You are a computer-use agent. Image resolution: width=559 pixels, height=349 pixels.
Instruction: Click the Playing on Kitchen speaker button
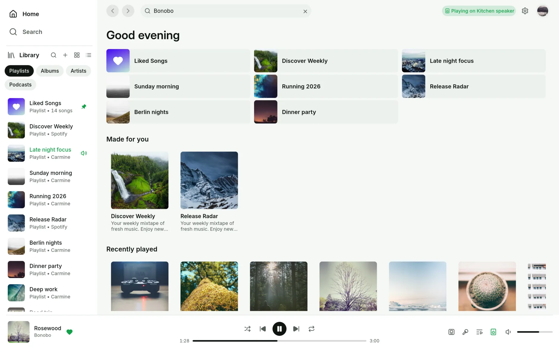(x=479, y=11)
